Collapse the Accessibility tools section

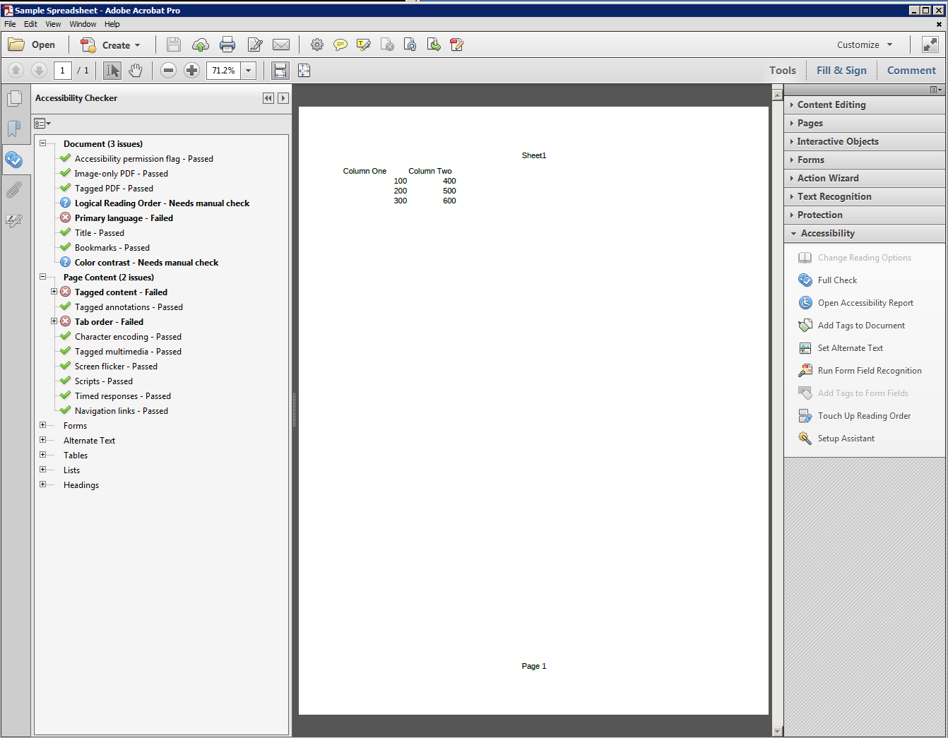pos(865,233)
